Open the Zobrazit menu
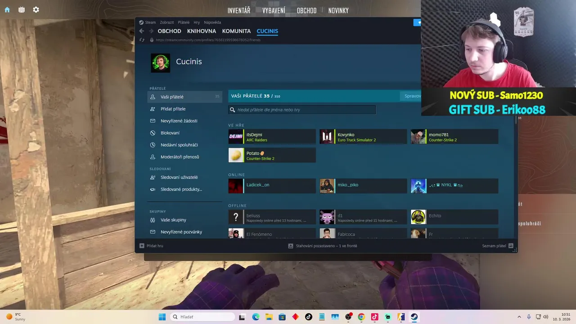This screenshot has width=576, height=324. [166, 22]
